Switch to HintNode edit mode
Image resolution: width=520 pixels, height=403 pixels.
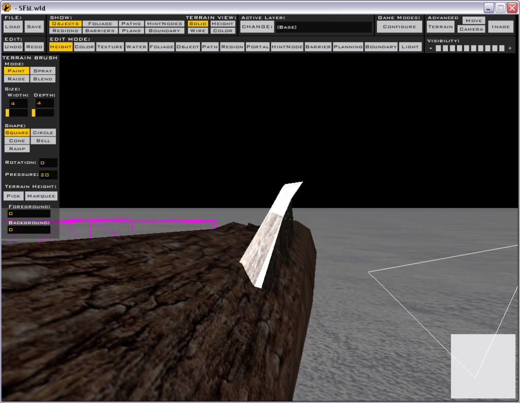point(287,47)
